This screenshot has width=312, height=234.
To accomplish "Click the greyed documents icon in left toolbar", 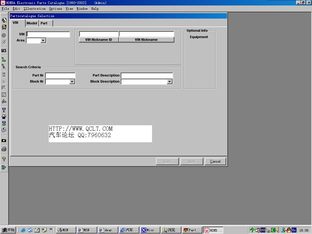I will [x=4, y=81].
